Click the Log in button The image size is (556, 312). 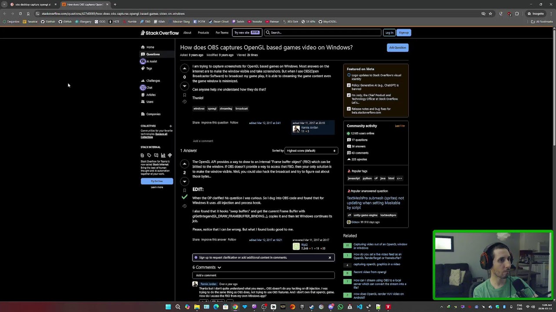coord(389,32)
